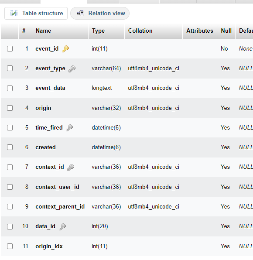The width and height of the screenshot is (253, 260).
Task: Click the index key icon beside context_id
Action: coord(71,167)
